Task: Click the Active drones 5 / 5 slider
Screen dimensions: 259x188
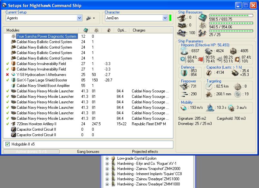Action: (31, 152)
